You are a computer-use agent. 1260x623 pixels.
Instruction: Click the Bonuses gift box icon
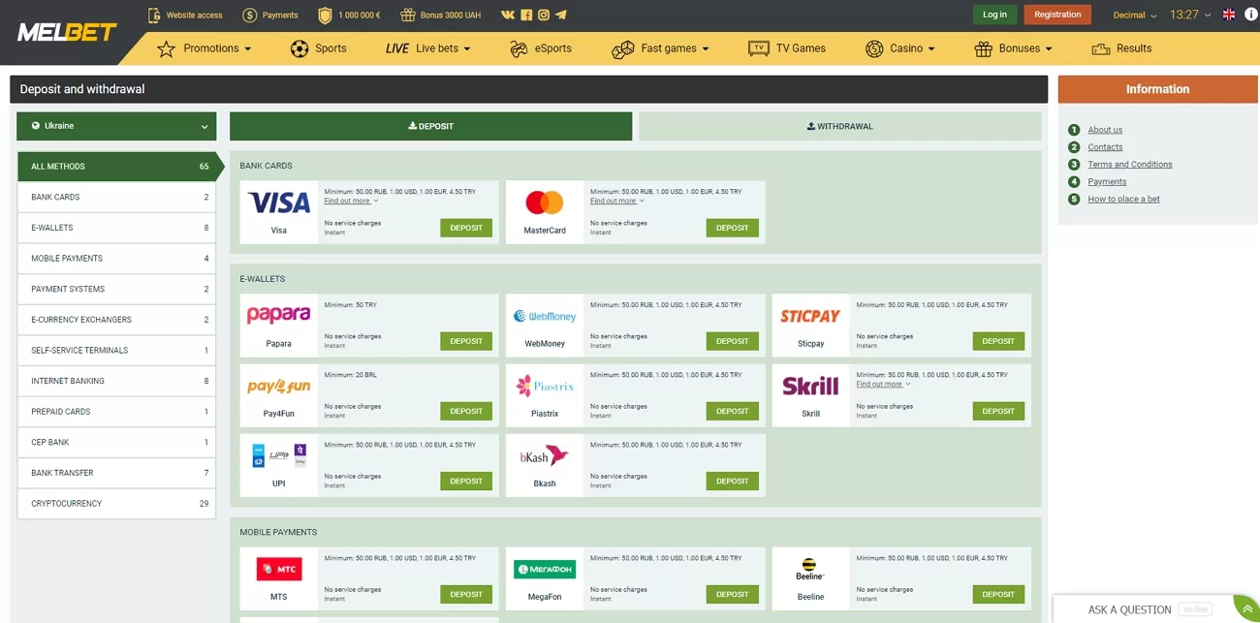pyautogui.click(x=983, y=48)
